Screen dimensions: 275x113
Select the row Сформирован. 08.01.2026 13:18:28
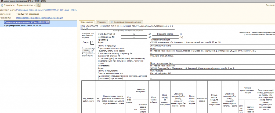tap(23, 25)
